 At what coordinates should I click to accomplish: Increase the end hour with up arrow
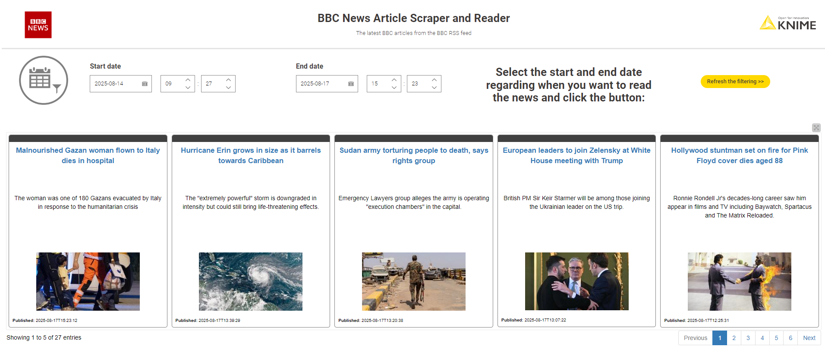point(394,80)
